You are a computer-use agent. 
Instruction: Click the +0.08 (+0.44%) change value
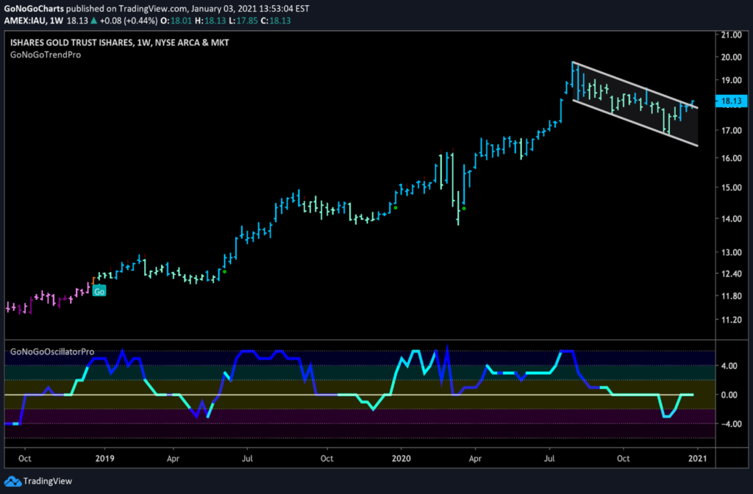pyautogui.click(x=128, y=21)
